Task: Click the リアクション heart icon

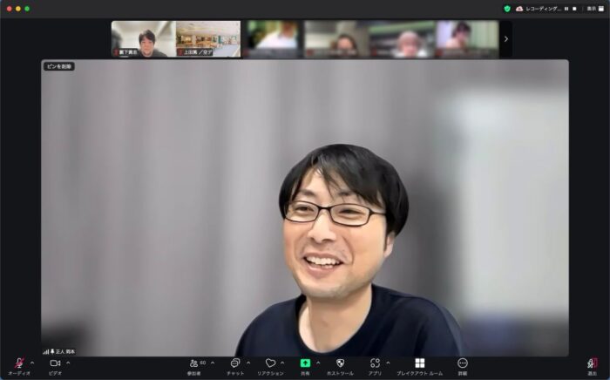Action: point(270,363)
